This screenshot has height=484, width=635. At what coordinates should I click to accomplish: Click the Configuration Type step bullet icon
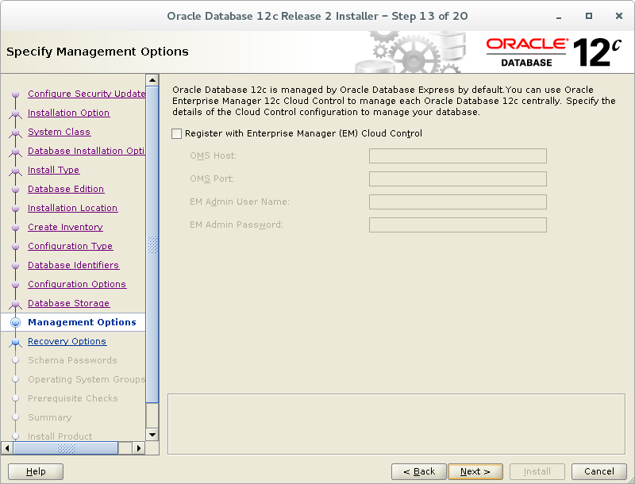click(15, 246)
